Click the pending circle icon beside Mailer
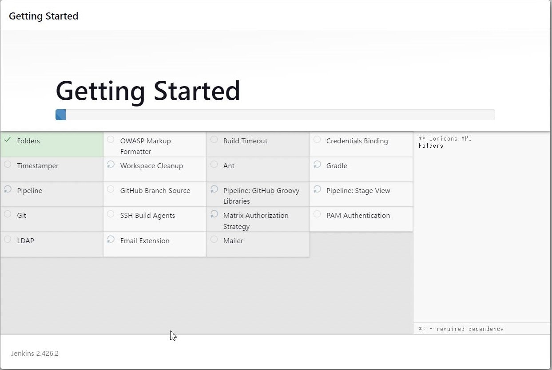This screenshot has height=370, width=552. click(x=214, y=239)
